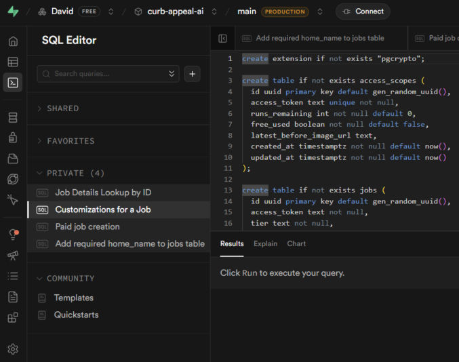Open the Table Editor sidebar icon
Image resolution: width=459 pixels, height=362 pixels.
(13, 62)
